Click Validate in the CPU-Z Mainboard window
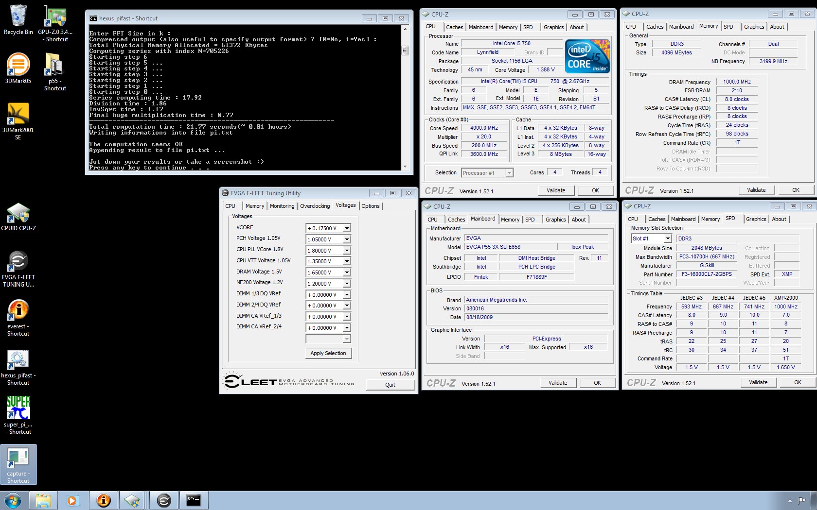817x510 pixels. point(558,383)
